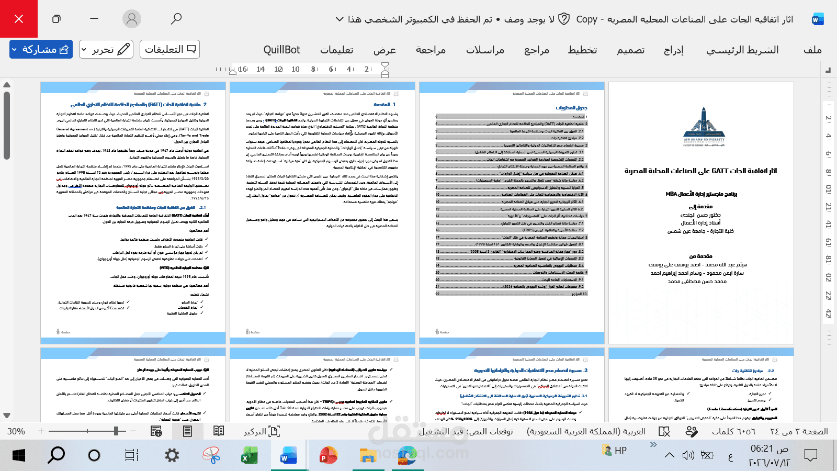
Task: Expand the HP toolbar double chevron
Action: tap(653, 445)
